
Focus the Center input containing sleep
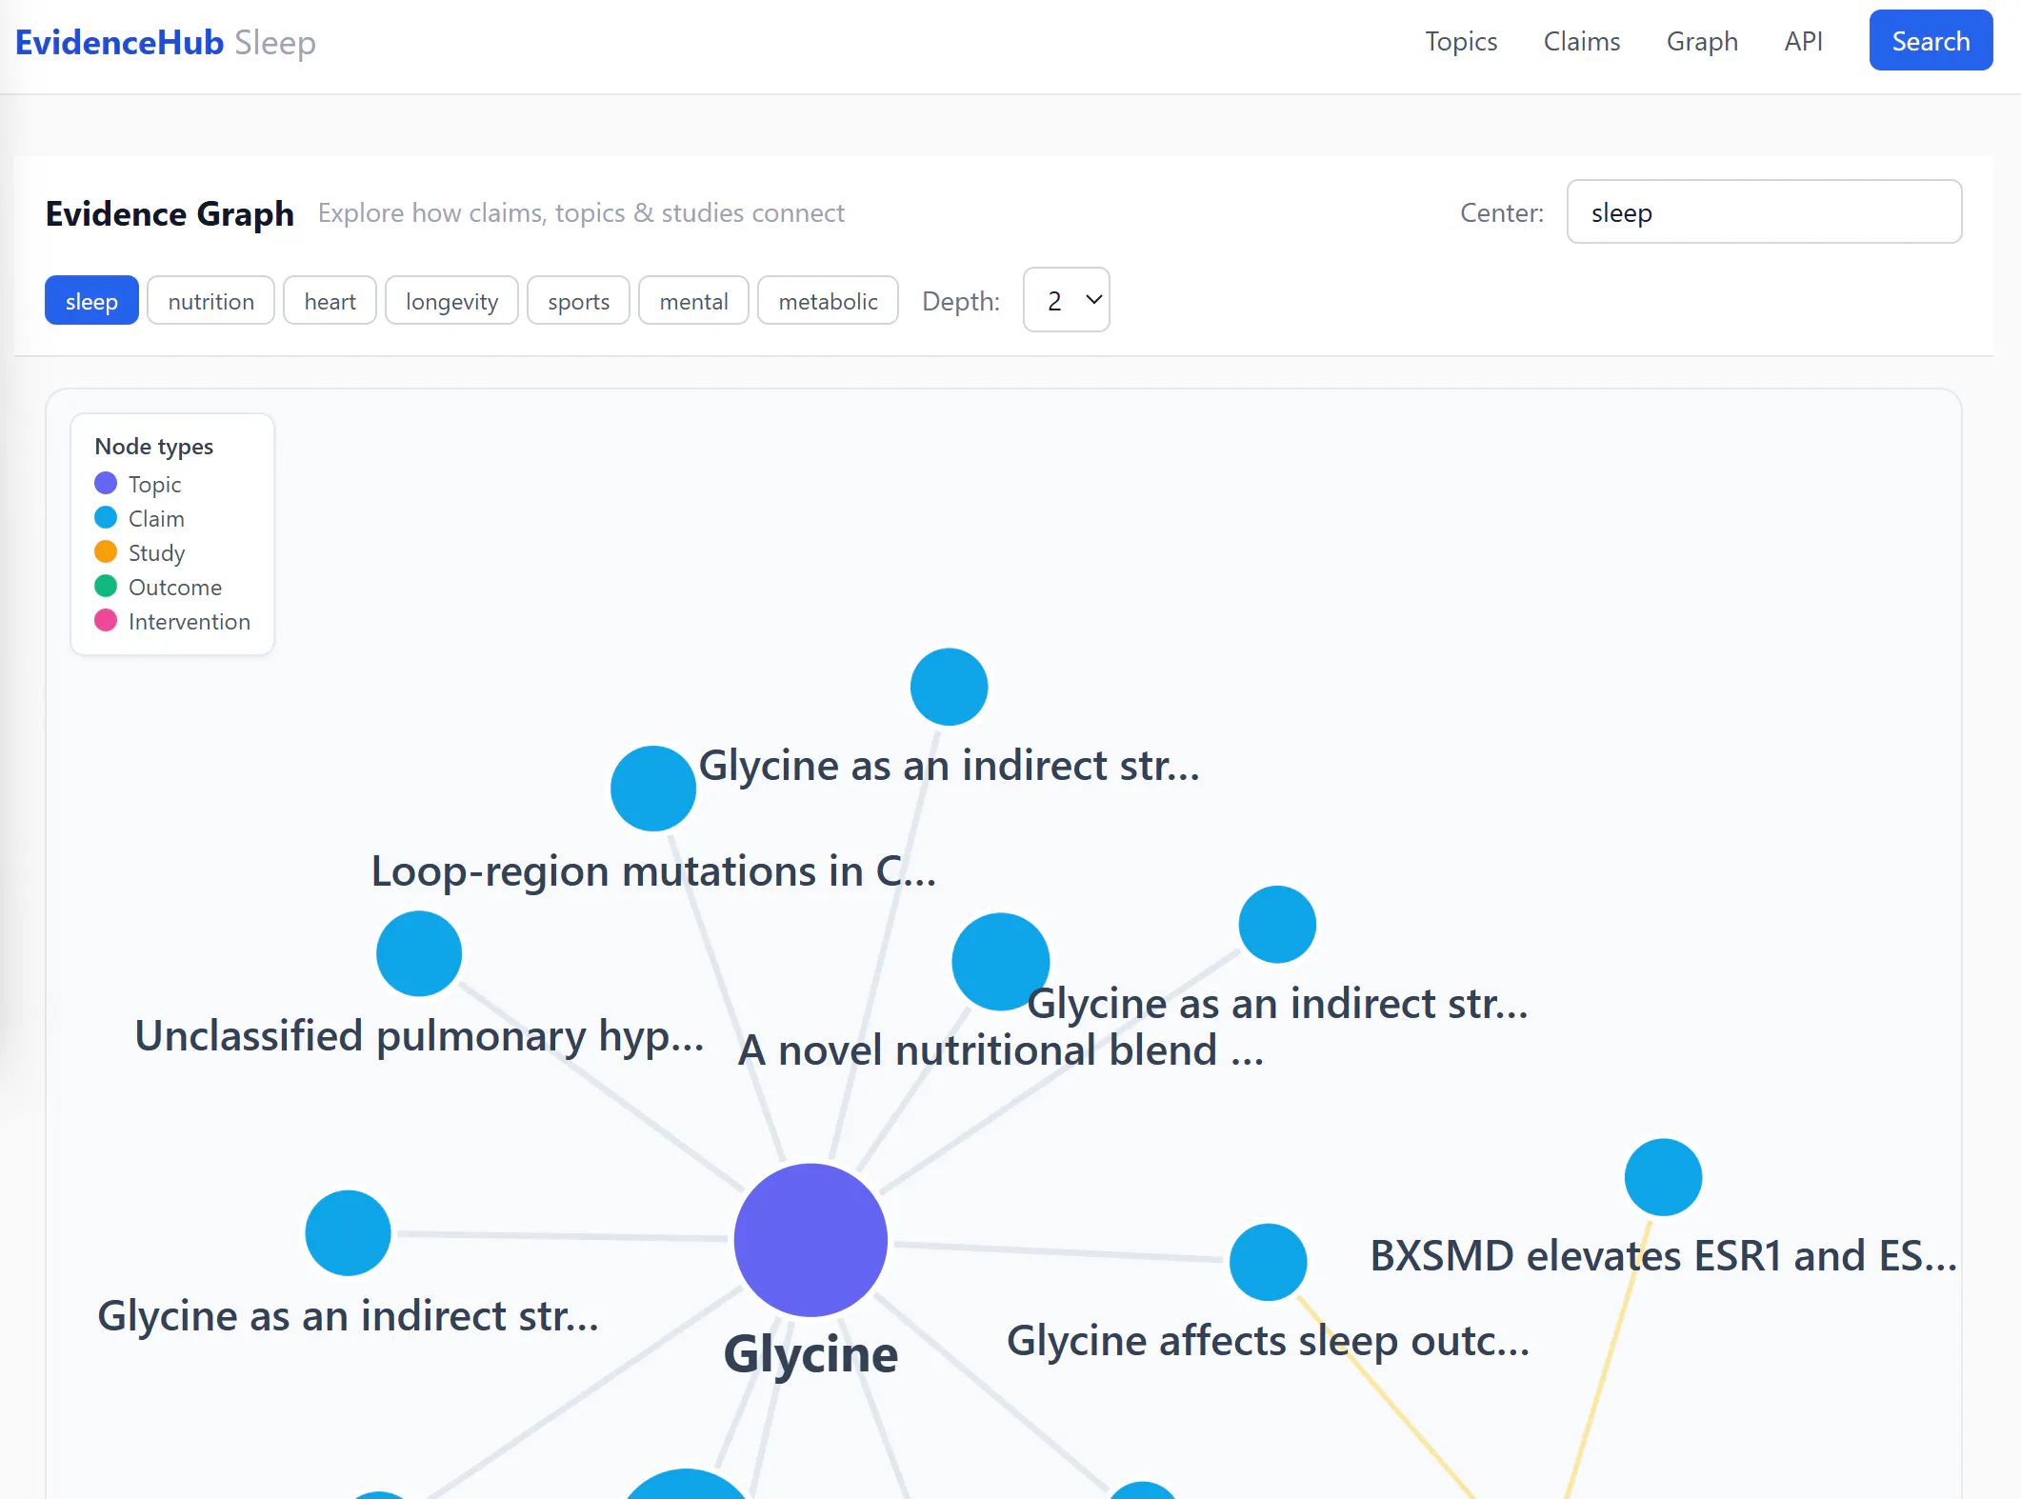(1764, 212)
